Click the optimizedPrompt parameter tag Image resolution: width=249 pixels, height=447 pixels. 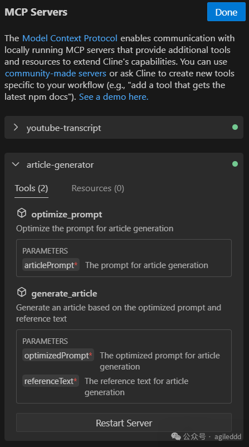tap(58, 356)
